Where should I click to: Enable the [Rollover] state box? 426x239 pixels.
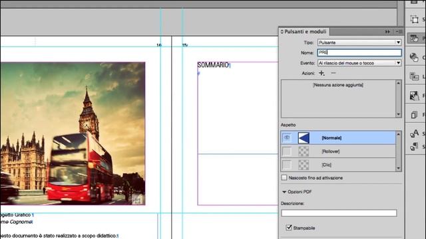[x=287, y=151]
